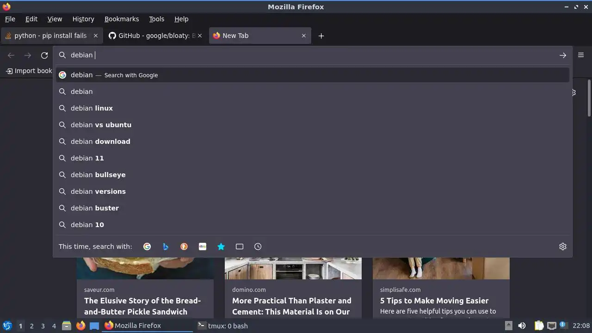Focus Mozilla Firefox taskbar window entry

pos(148,326)
